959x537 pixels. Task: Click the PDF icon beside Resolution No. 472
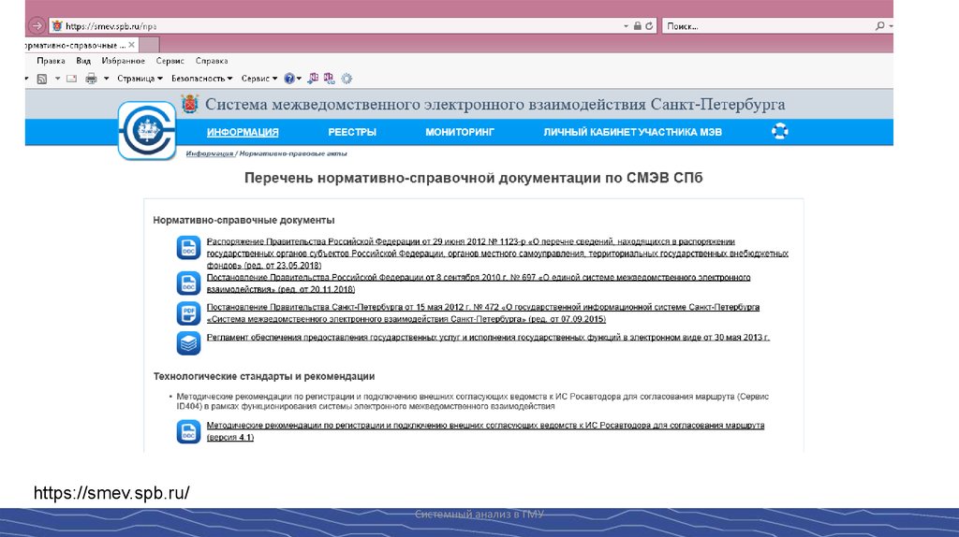point(188,312)
